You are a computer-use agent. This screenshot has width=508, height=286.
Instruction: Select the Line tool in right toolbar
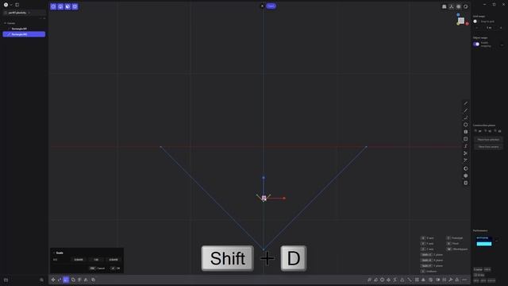[466, 103]
